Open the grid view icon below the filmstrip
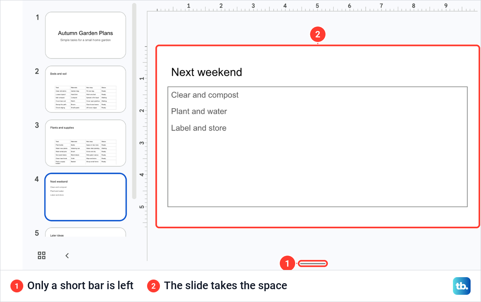481x302 pixels. (x=42, y=256)
